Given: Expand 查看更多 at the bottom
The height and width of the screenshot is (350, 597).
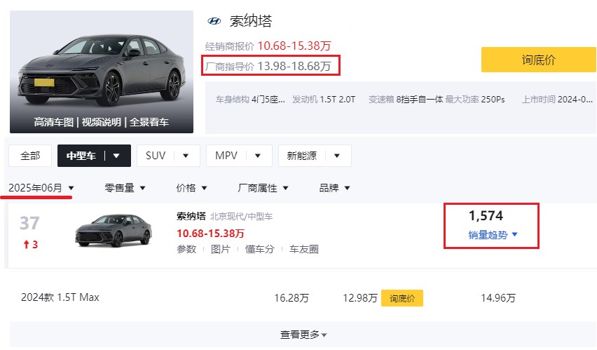Looking at the screenshot, I should pos(303,335).
